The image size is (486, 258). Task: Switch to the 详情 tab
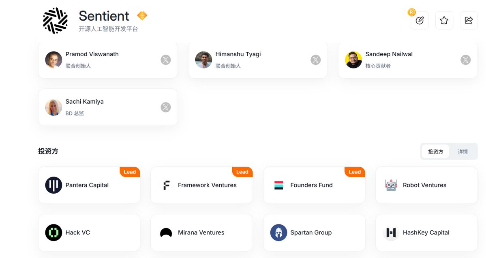(463, 151)
